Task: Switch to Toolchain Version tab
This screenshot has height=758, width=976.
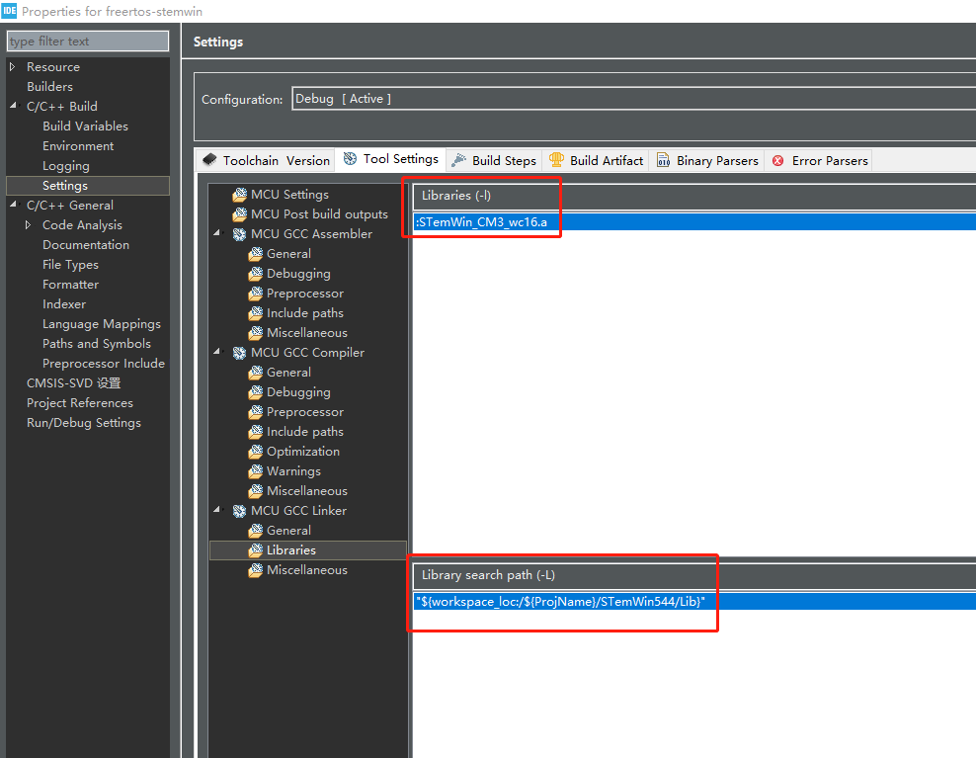Action: (x=266, y=160)
